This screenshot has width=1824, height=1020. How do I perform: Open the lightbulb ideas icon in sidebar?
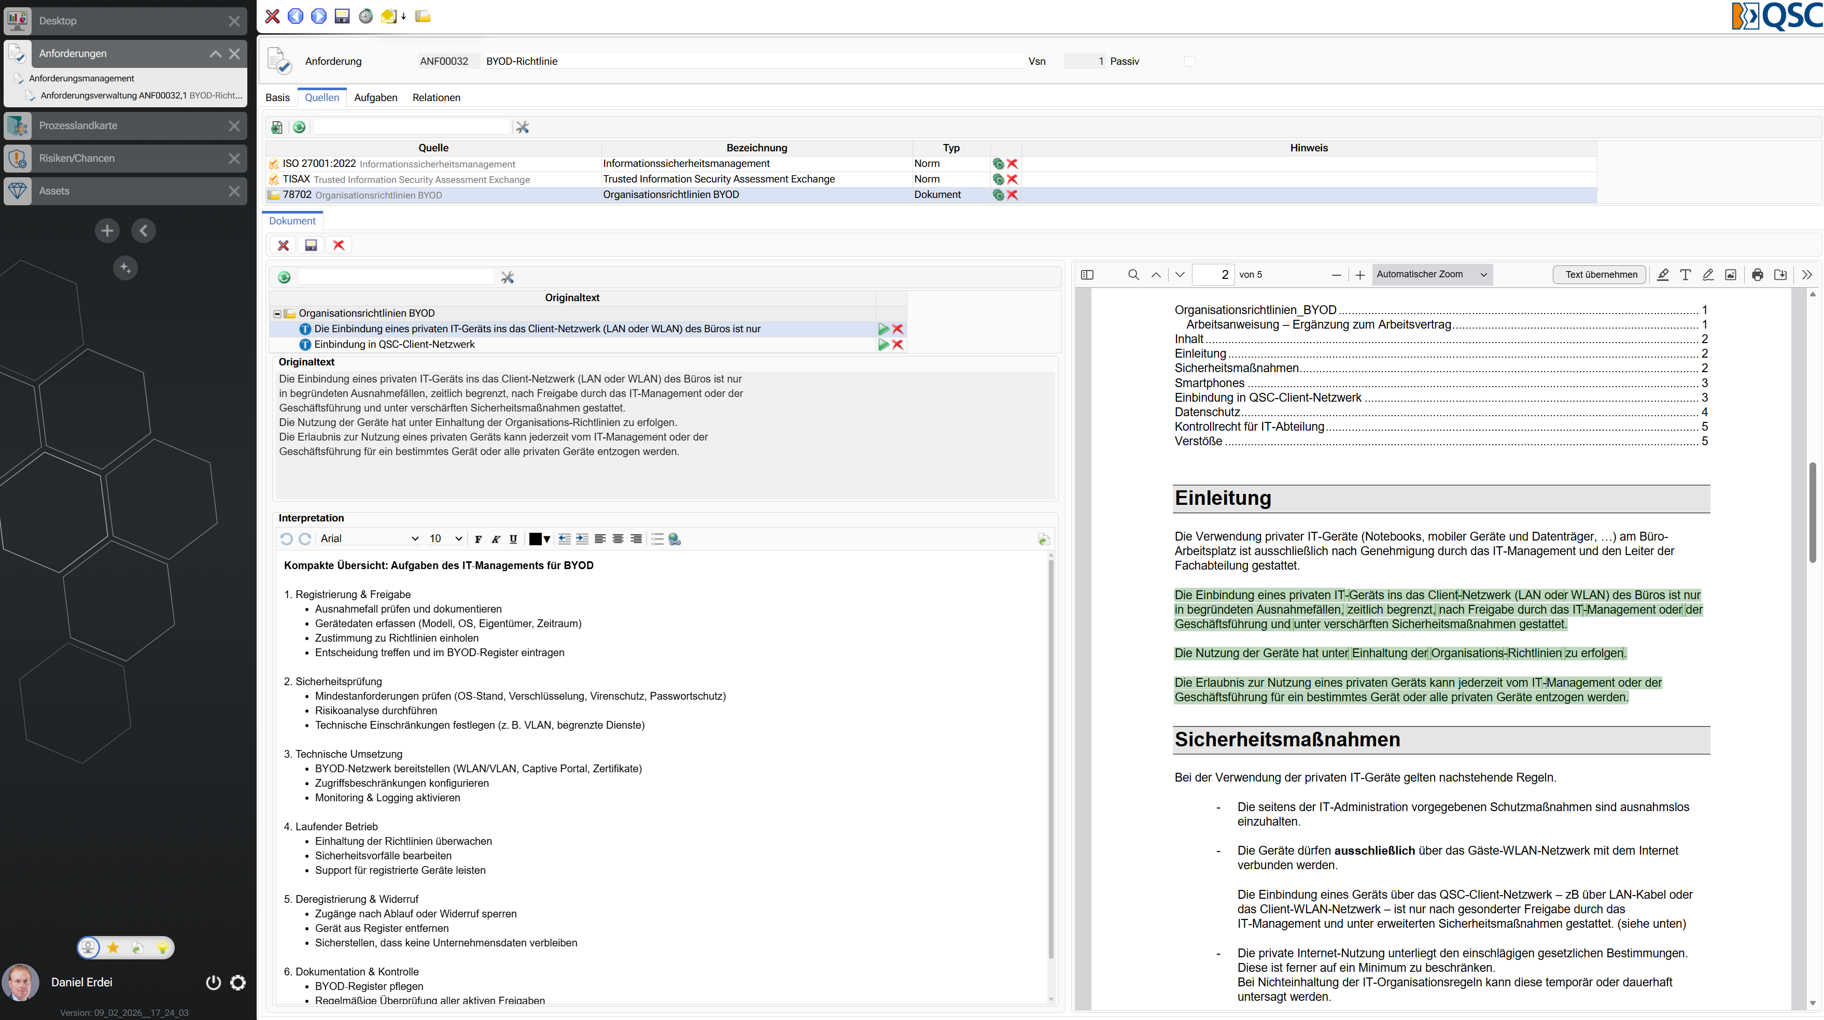[162, 948]
